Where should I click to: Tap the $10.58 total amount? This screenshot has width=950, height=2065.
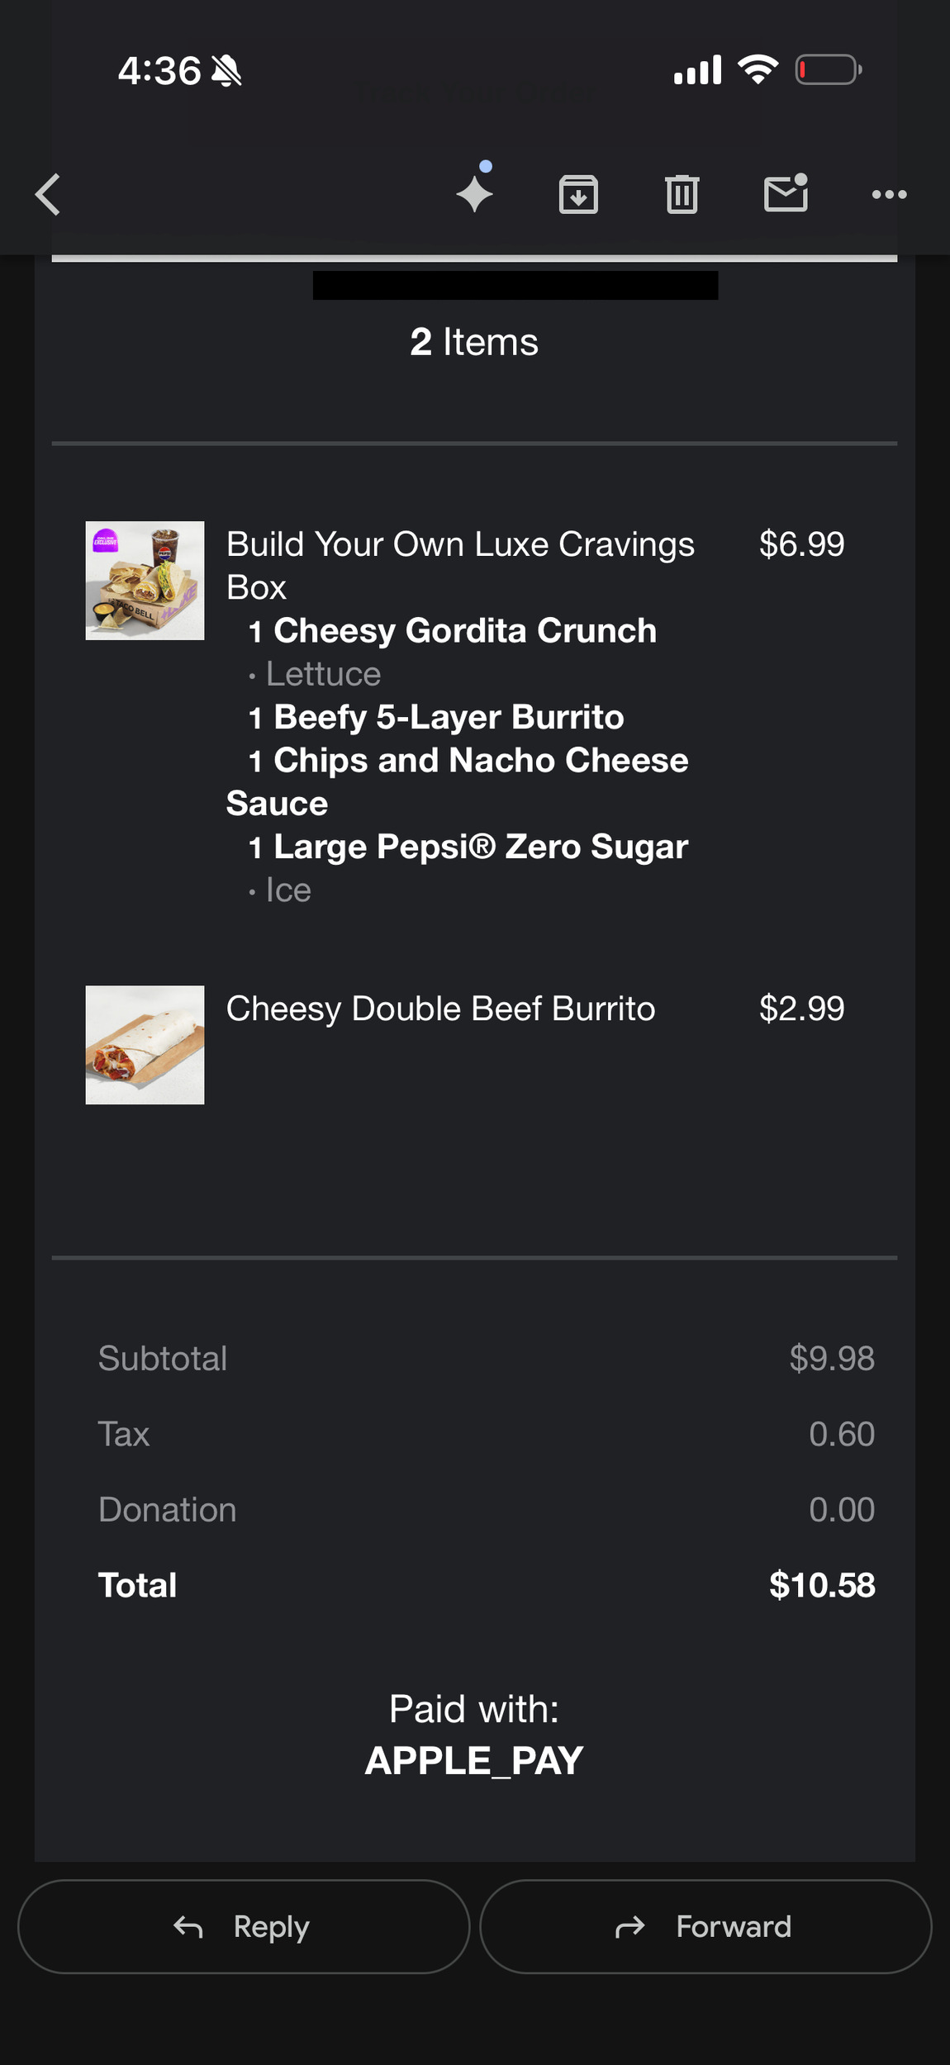click(x=821, y=1585)
